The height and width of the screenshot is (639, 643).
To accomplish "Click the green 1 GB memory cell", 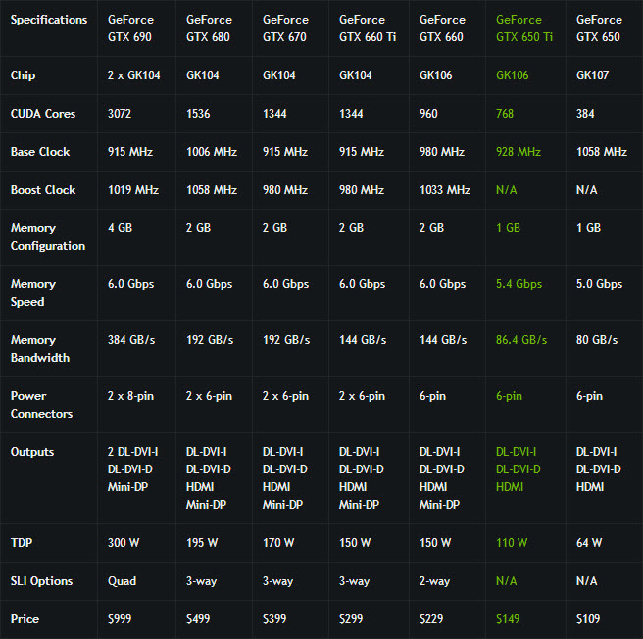I will (508, 228).
